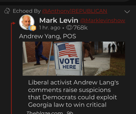The width and height of the screenshot is (136, 114).
Task: Click the 9h article age label
Action: point(70,113)
